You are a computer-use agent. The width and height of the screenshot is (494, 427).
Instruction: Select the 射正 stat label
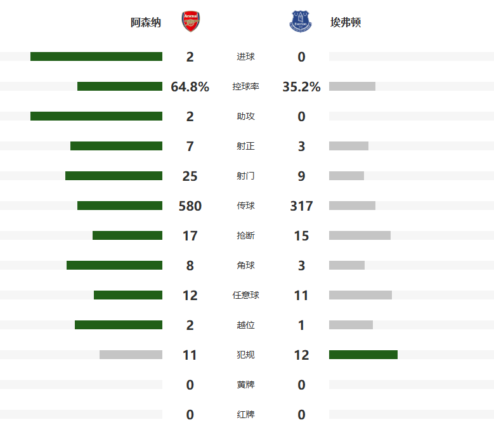click(245, 147)
